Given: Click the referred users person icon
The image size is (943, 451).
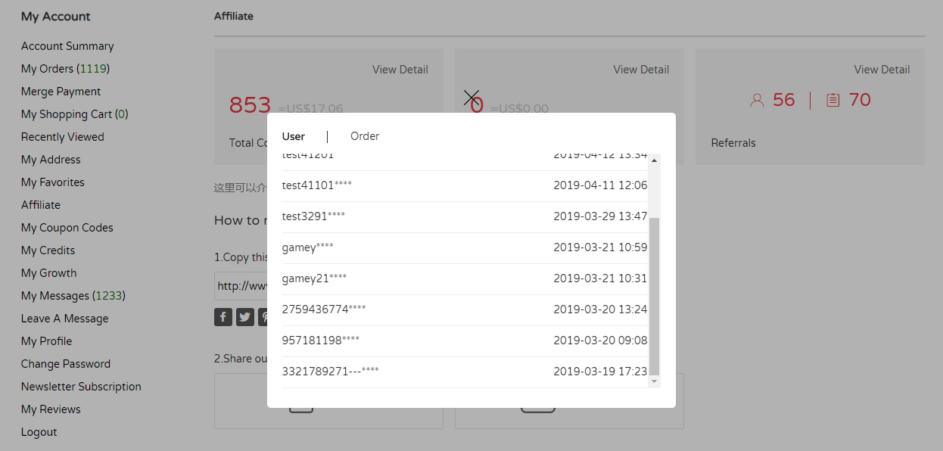Looking at the screenshot, I should [757, 100].
